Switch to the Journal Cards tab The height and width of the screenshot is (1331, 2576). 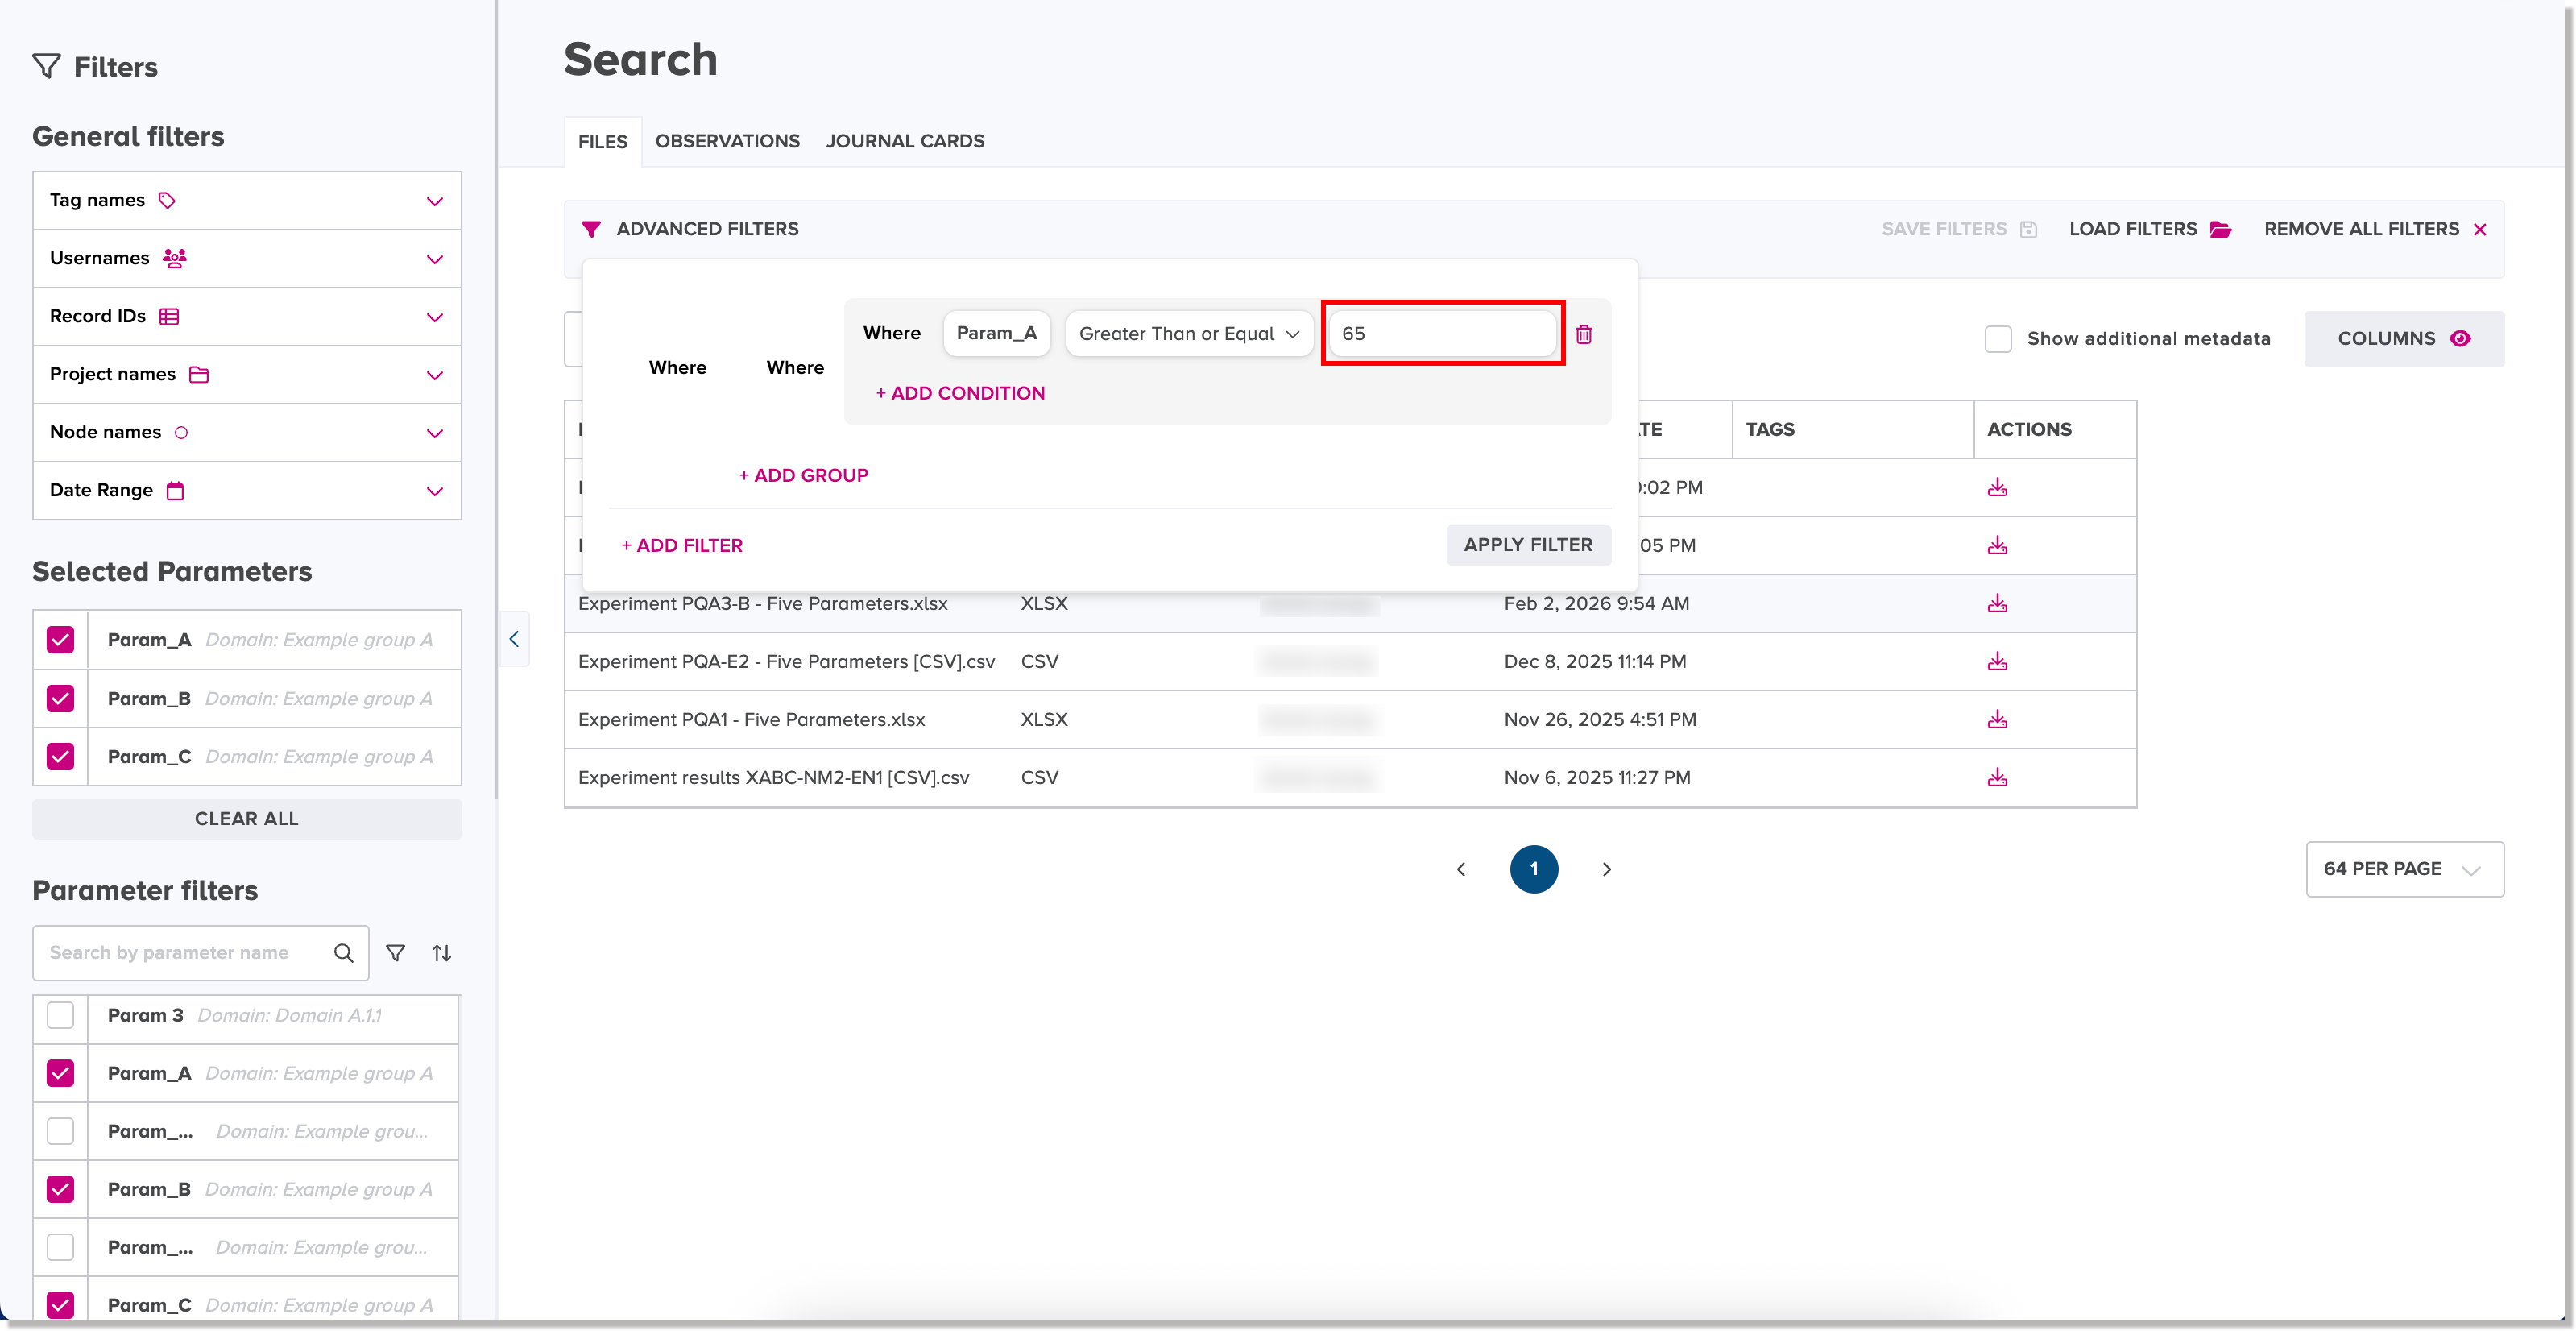pos(905,141)
